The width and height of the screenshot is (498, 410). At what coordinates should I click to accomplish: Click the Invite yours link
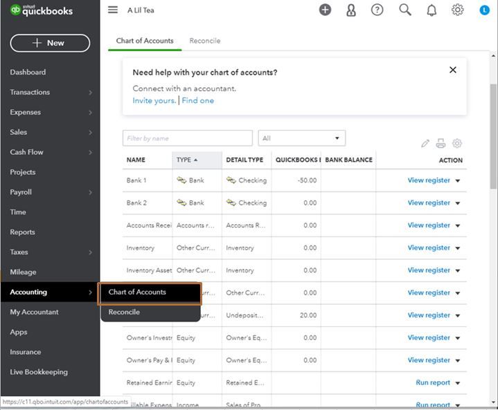[154, 100]
